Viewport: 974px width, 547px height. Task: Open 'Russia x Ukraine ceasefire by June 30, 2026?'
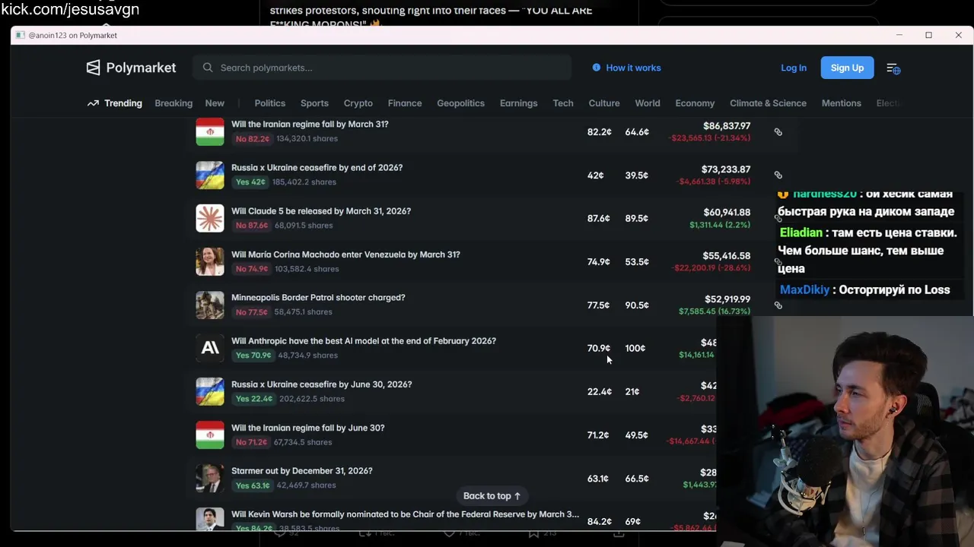coord(321,384)
